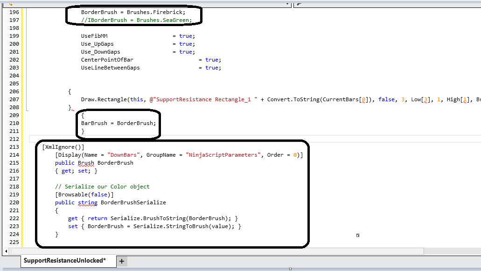Click line number 212 in the gutter
This screenshot has height=271, width=481.
pyautogui.click(x=14, y=139)
